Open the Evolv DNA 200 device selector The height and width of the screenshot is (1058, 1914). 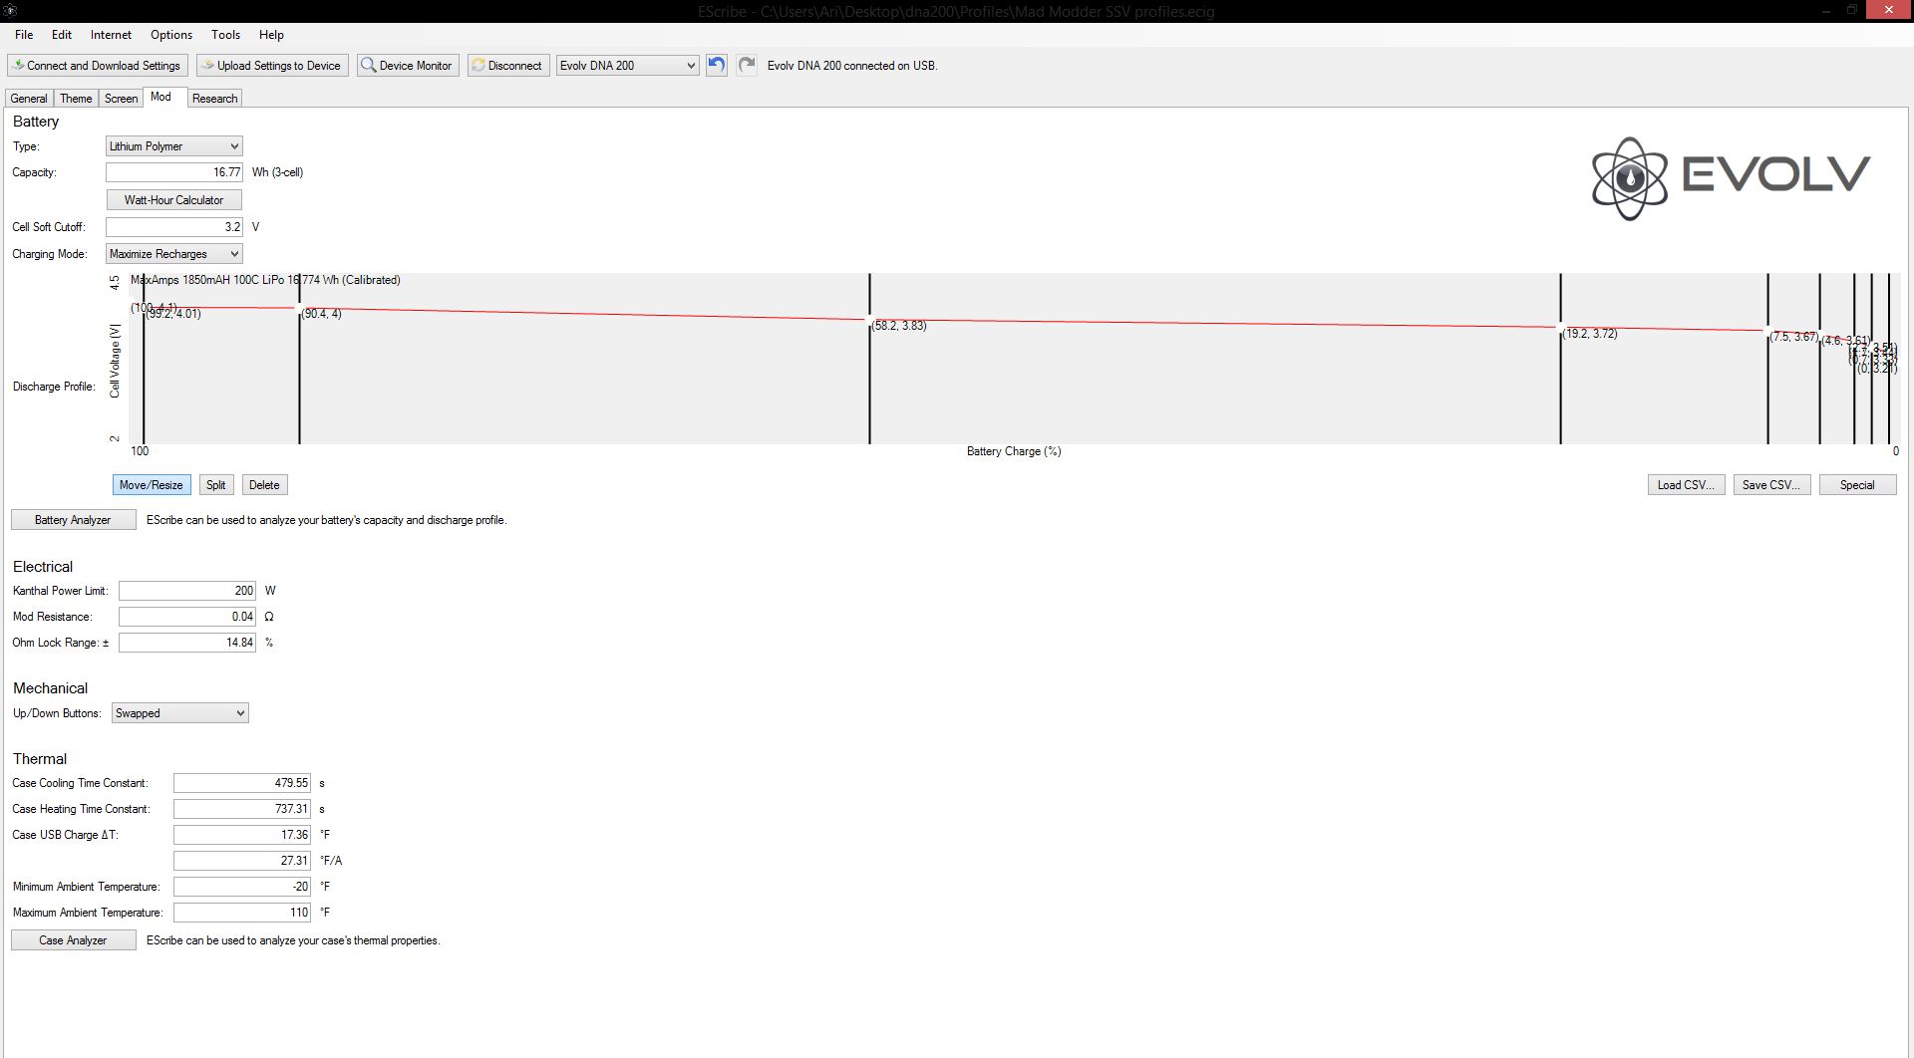click(627, 66)
